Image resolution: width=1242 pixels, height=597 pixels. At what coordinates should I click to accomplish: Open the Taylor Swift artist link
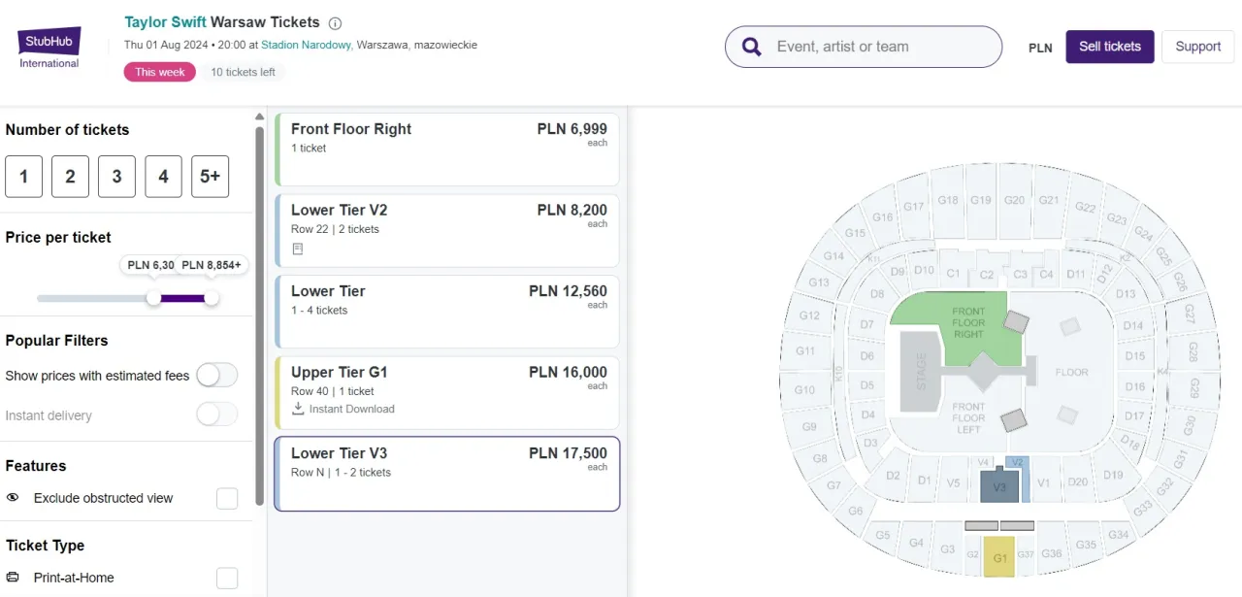click(165, 21)
